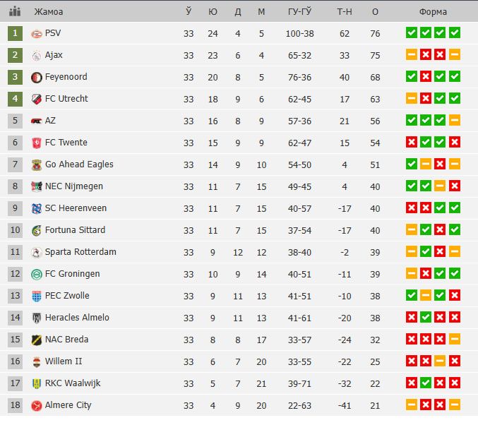
Task: Click Ajax's last orange draw form box
Action: point(455,54)
